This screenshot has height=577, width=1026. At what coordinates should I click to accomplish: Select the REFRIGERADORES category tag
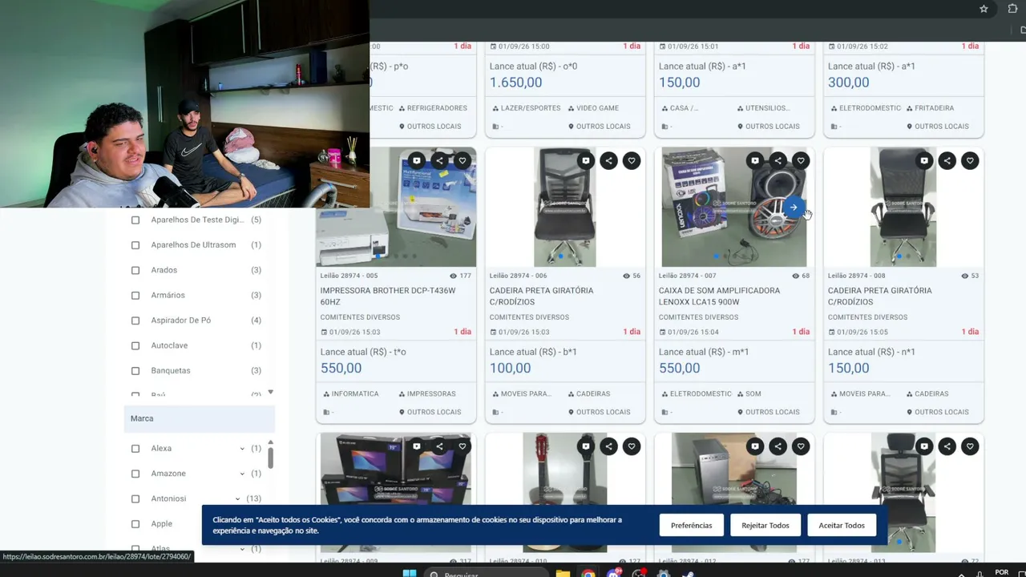pyautogui.click(x=432, y=108)
